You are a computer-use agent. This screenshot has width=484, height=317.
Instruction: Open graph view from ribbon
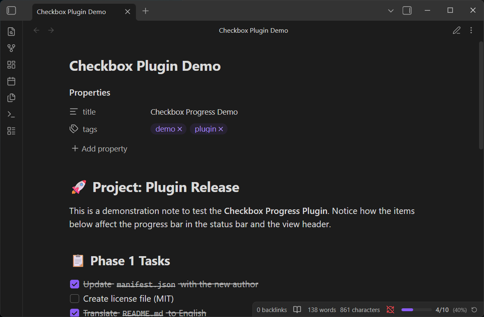coord(12,48)
